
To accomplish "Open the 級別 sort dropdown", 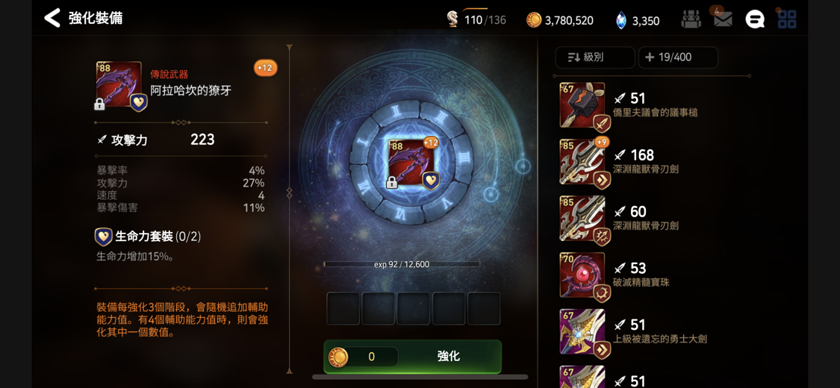I will pos(595,57).
